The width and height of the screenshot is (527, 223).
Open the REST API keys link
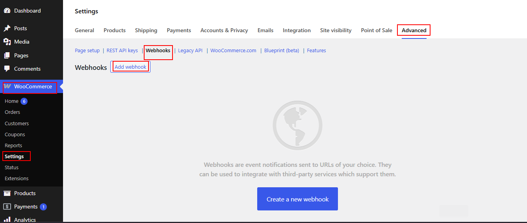pos(122,50)
